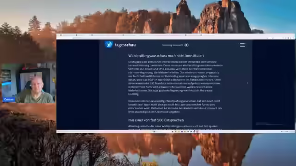Click the tagesschau wordmark text

pos(125,45)
